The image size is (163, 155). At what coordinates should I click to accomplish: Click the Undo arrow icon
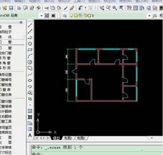(x=80, y=8)
